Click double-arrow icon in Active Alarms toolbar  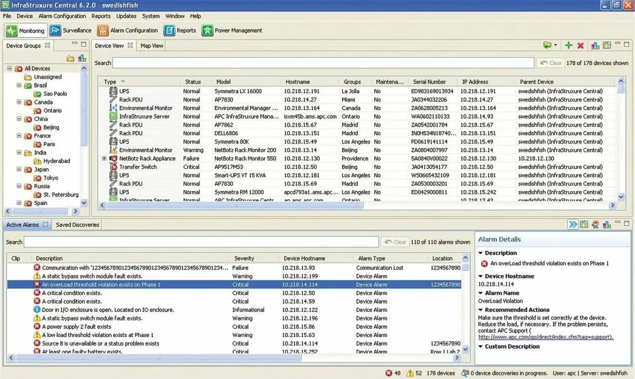(572, 224)
